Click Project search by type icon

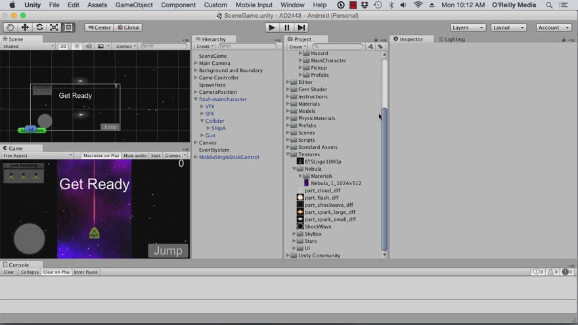[x=370, y=47]
